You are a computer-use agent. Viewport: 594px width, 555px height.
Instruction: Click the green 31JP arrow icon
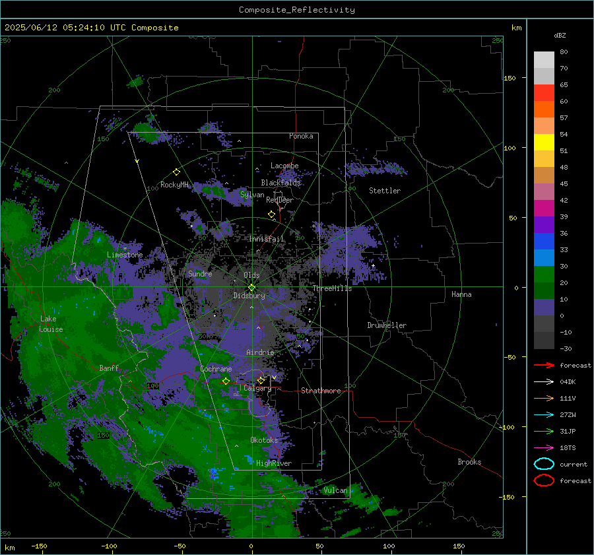(544, 431)
